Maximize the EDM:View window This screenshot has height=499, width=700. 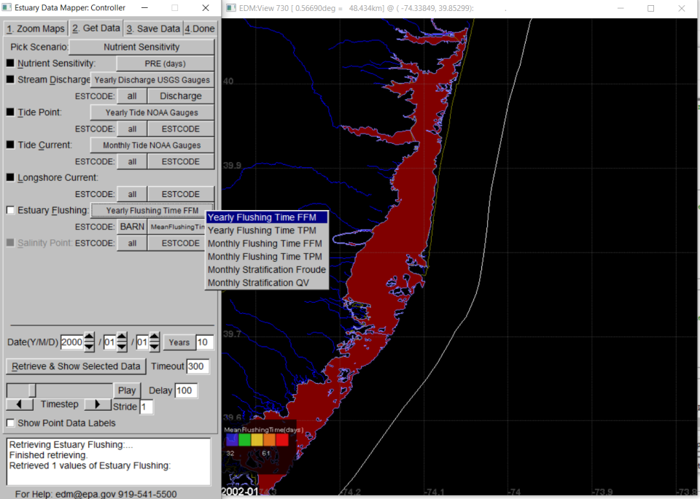point(651,8)
